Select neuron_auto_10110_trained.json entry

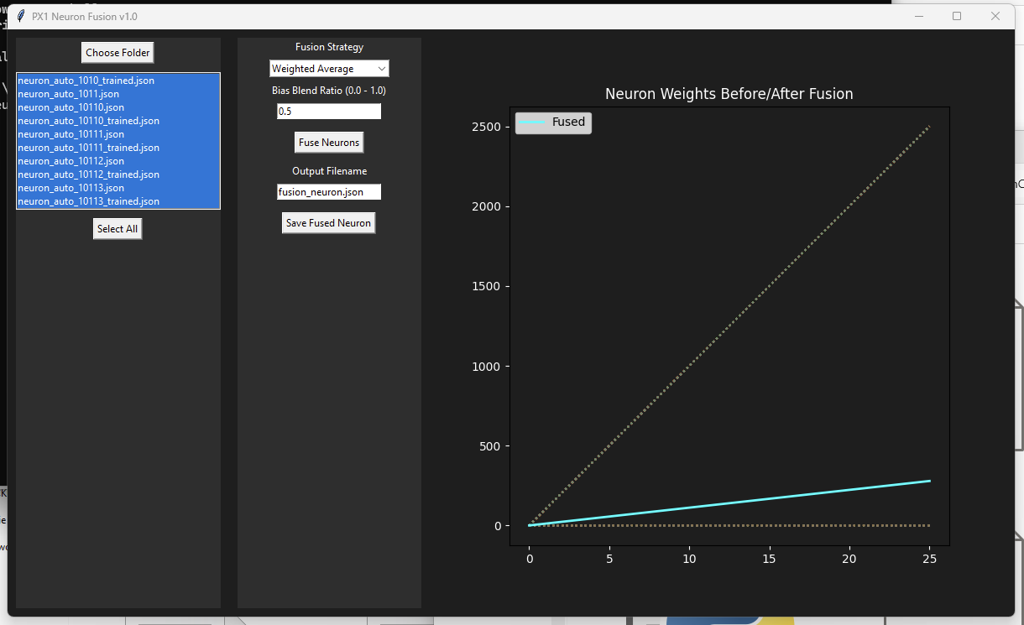click(118, 121)
